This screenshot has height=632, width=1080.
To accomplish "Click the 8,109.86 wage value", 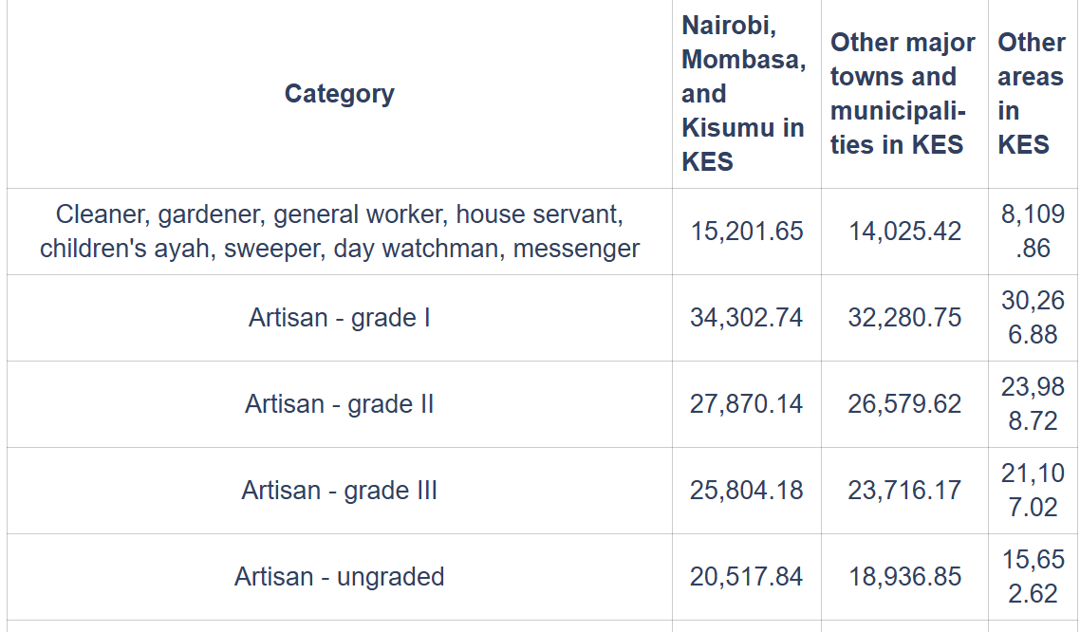I will click(1033, 232).
